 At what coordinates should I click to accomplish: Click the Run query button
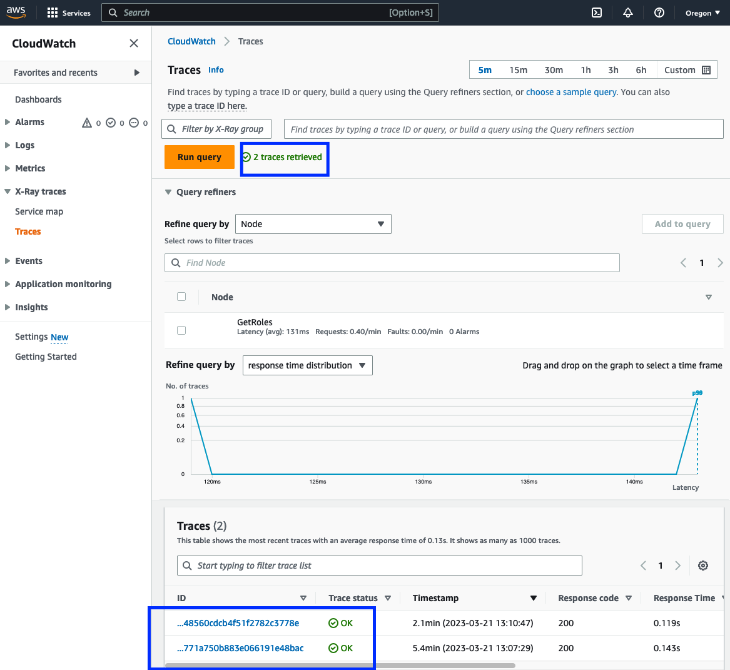200,157
